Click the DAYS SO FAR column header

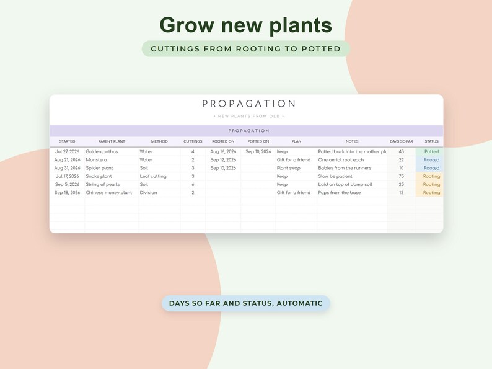[x=402, y=141]
